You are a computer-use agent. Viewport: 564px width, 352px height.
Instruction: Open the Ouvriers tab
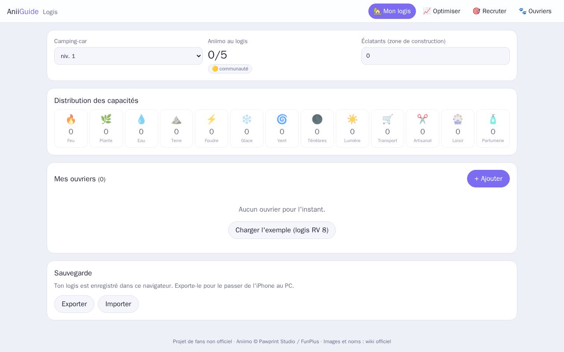tap(535, 11)
